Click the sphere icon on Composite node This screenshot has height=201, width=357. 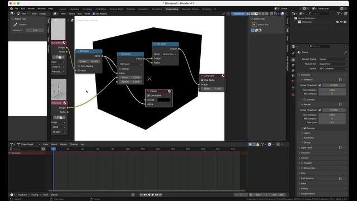click(223, 76)
